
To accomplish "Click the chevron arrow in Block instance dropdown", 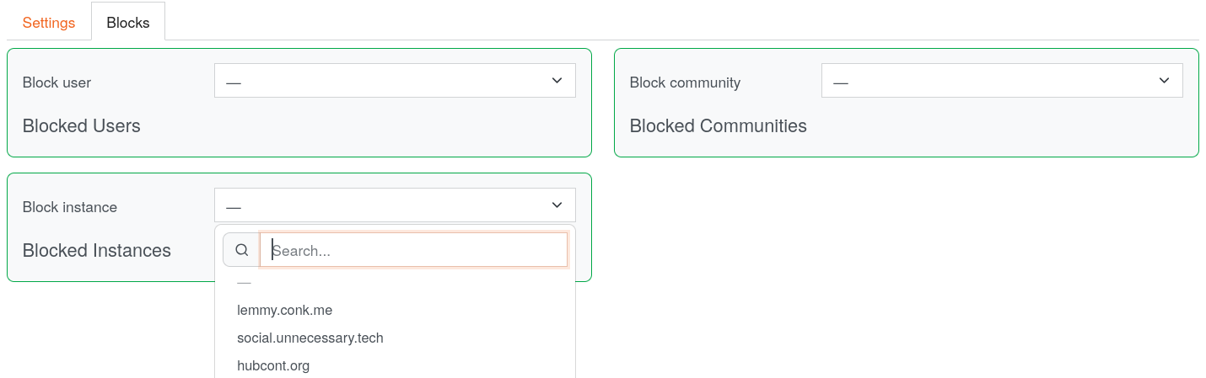I will pos(557,205).
